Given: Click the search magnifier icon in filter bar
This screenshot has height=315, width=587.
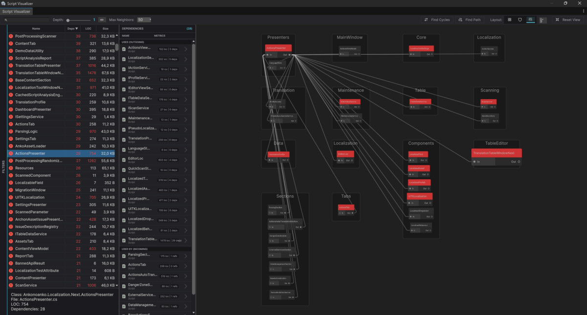Looking at the screenshot, I should click(5, 20).
